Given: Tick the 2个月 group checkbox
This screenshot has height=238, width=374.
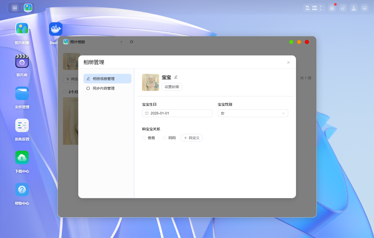Looking at the screenshot, I should click(65, 92).
